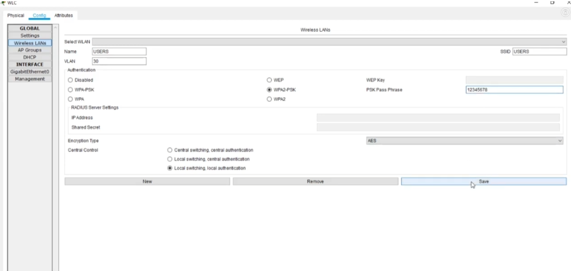Select the Disabled authentication radio button
This screenshot has height=271, width=571.
(x=71, y=80)
